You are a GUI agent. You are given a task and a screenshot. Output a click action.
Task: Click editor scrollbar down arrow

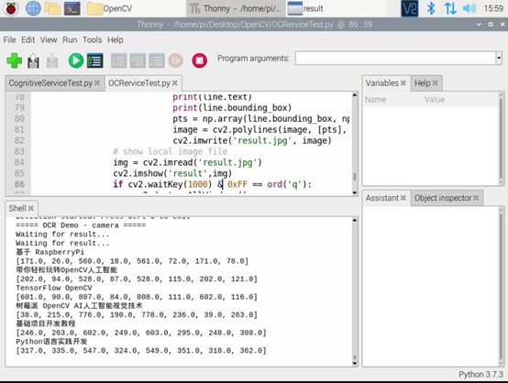tap(355, 192)
